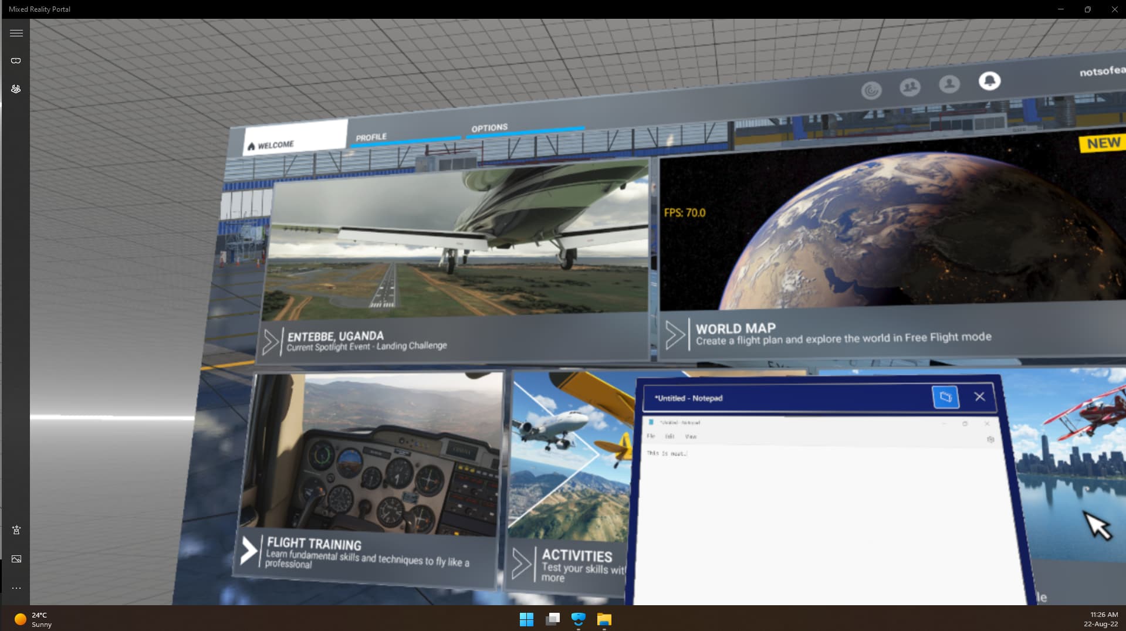Click the headset icon in the sidebar

point(16,61)
